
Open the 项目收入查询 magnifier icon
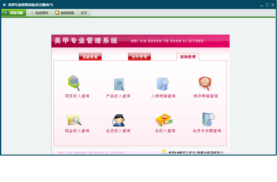[x=74, y=83]
